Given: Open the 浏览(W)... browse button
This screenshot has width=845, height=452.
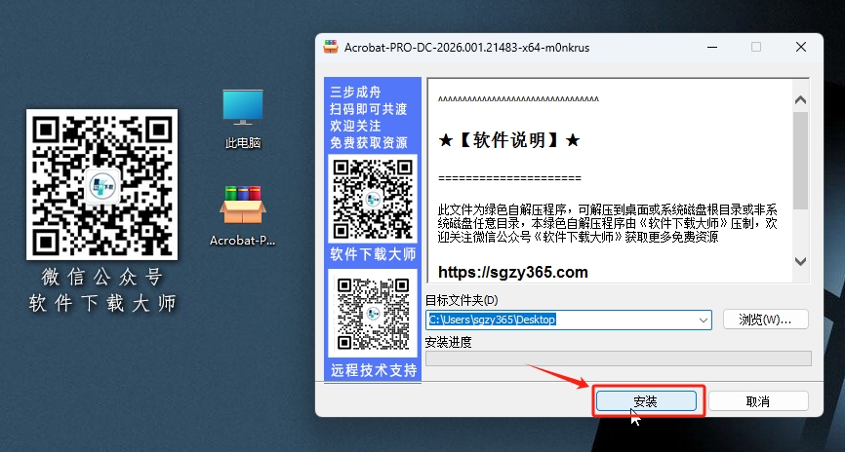Looking at the screenshot, I should pos(765,320).
